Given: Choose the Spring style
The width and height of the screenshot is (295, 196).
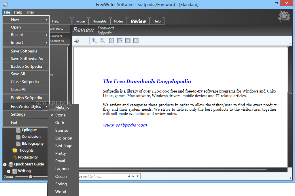Looking at the screenshot, I should coord(63,184).
